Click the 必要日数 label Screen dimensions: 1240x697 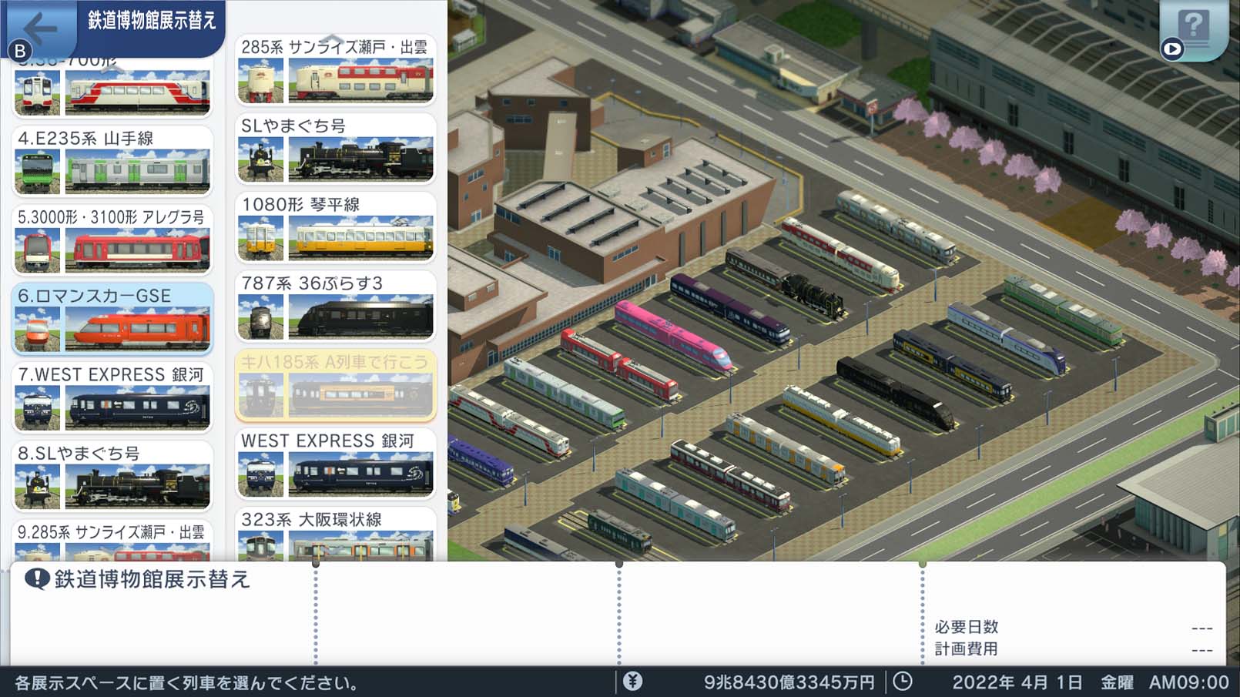967,627
